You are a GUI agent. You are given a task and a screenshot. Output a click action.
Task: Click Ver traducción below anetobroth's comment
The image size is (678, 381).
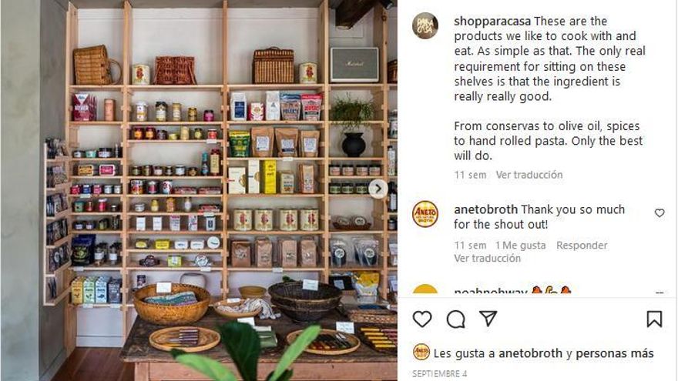(487, 259)
